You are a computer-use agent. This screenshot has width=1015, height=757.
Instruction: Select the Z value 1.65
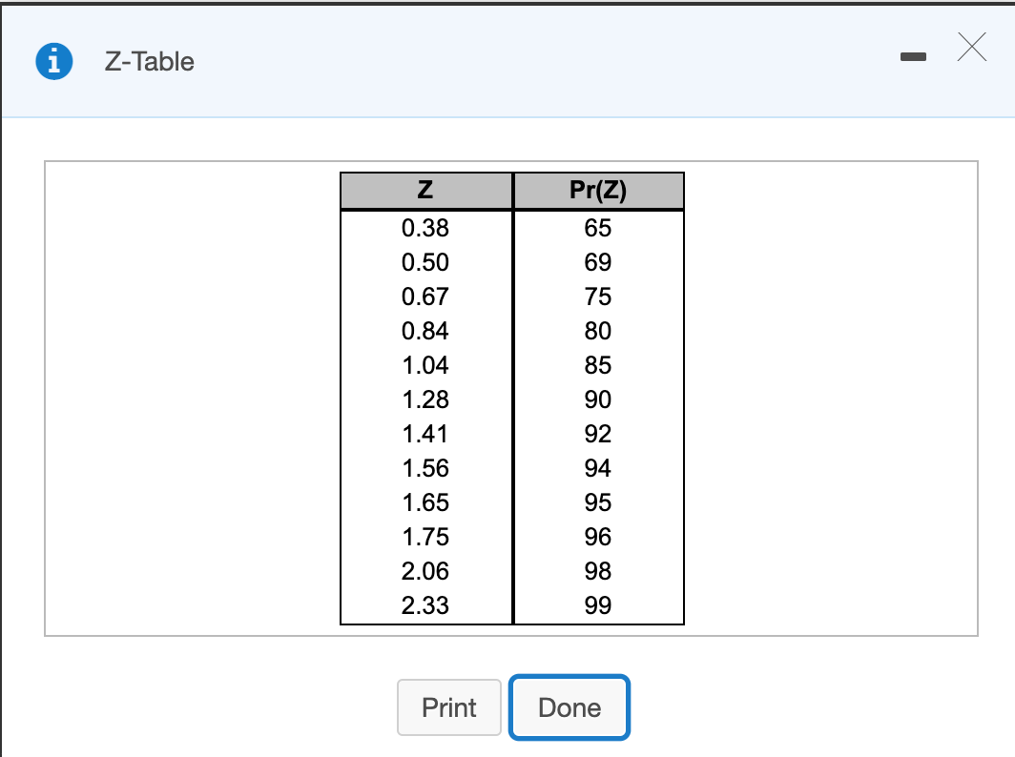[425, 502]
